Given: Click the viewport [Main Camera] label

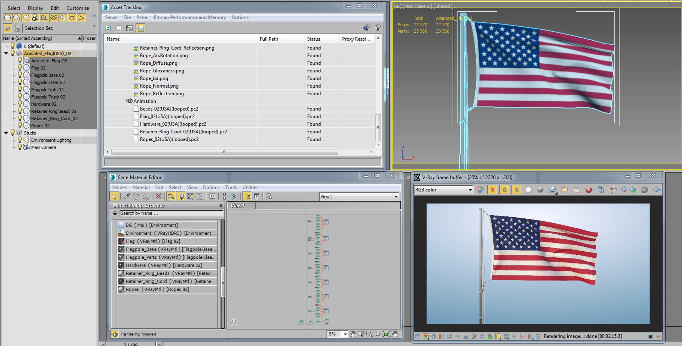Looking at the screenshot, I should (x=417, y=6).
